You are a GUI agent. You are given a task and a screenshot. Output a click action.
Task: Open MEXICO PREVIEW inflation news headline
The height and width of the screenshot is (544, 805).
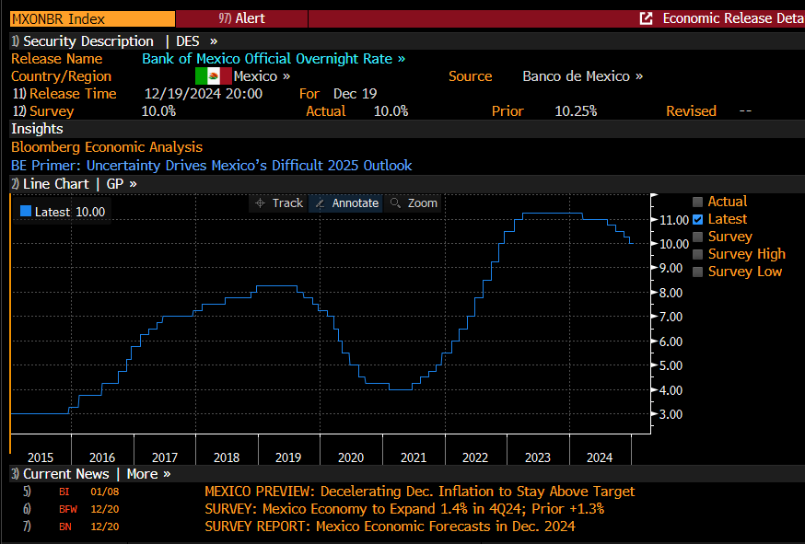click(420, 492)
